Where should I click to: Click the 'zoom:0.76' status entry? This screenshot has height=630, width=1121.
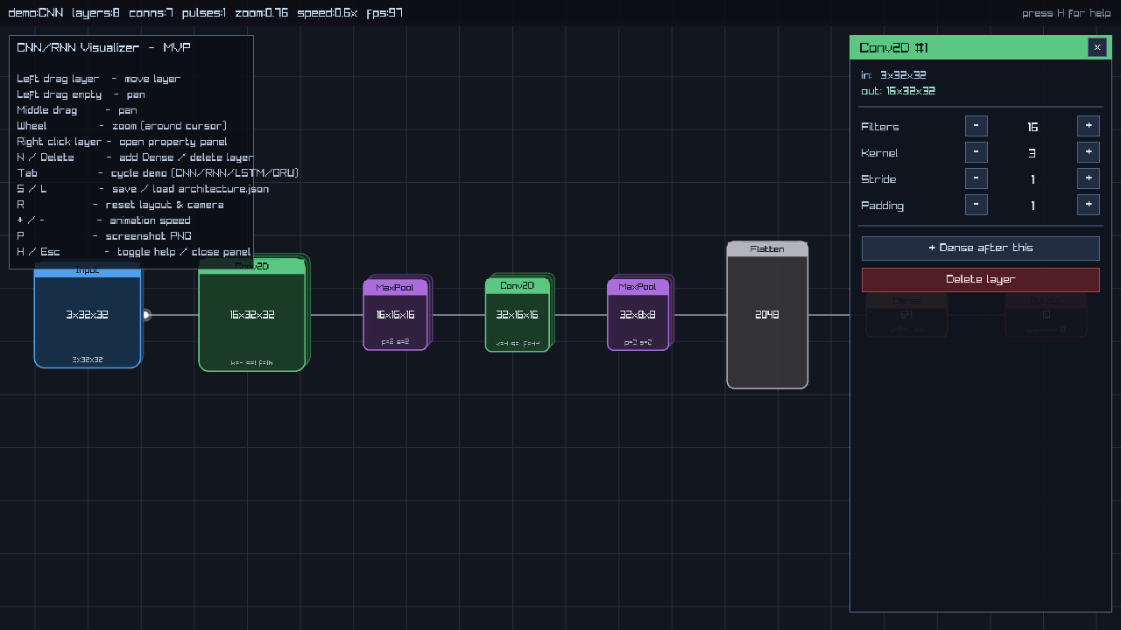(262, 13)
